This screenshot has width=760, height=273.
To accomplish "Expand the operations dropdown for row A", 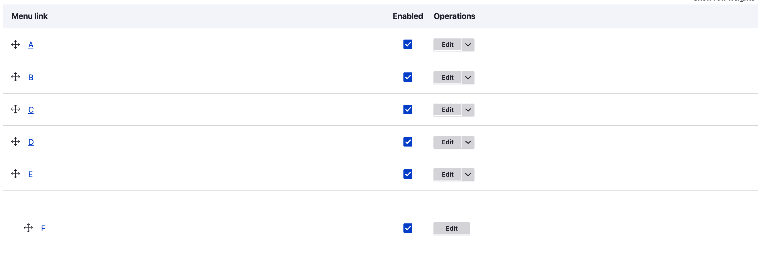I will (x=468, y=45).
